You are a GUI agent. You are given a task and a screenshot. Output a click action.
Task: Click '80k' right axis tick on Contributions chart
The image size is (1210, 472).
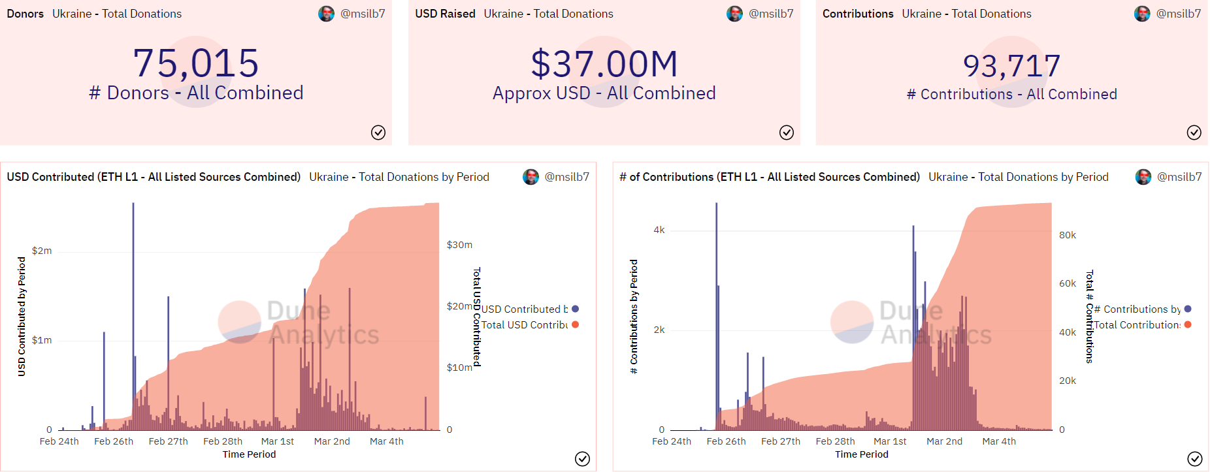pos(1068,235)
